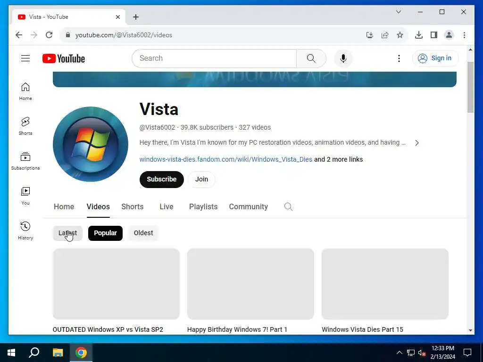Select the Latest filter chip
The width and height of the screenshot is (483, 362).
[x=68, y=233]
